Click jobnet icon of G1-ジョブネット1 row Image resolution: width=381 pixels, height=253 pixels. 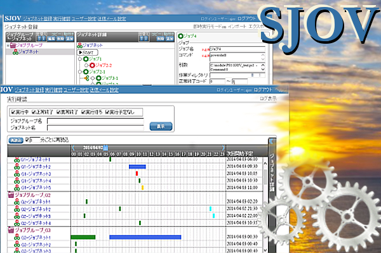click(x=17, y=160)
